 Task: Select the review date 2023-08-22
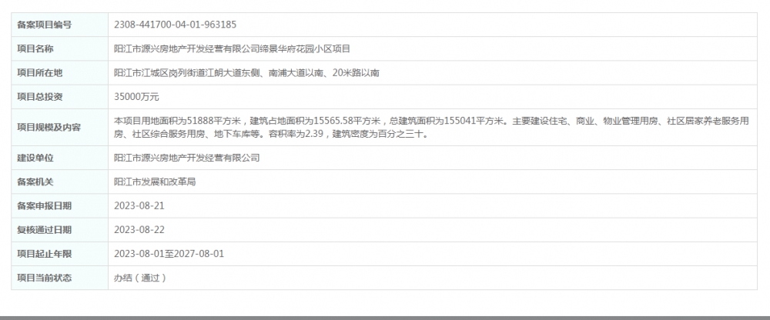[139, 230]
